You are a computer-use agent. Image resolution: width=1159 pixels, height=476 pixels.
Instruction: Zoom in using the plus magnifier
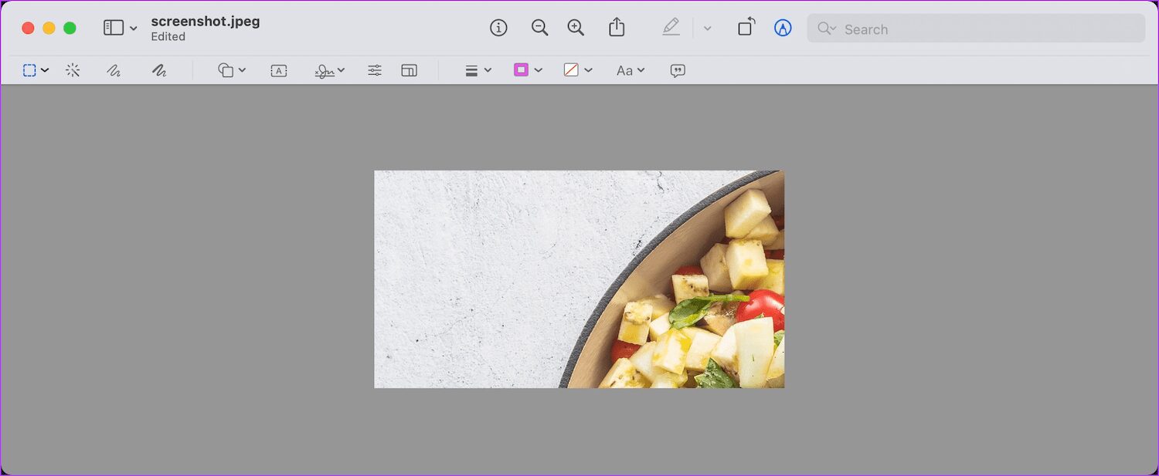pos(576,28)
